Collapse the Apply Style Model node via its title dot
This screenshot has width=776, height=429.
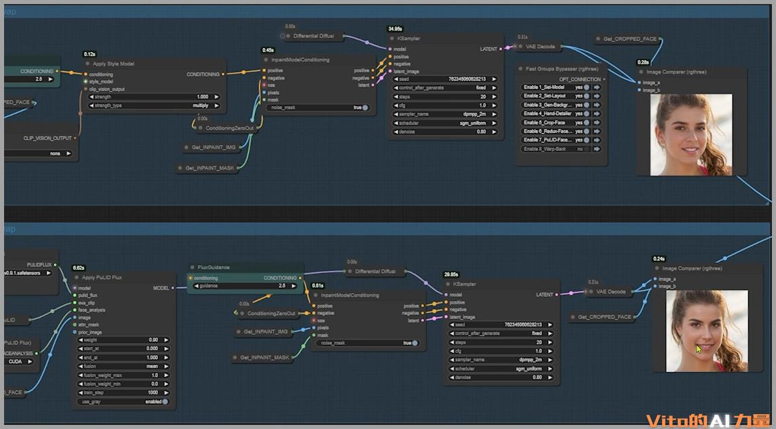tap(88, 64)
